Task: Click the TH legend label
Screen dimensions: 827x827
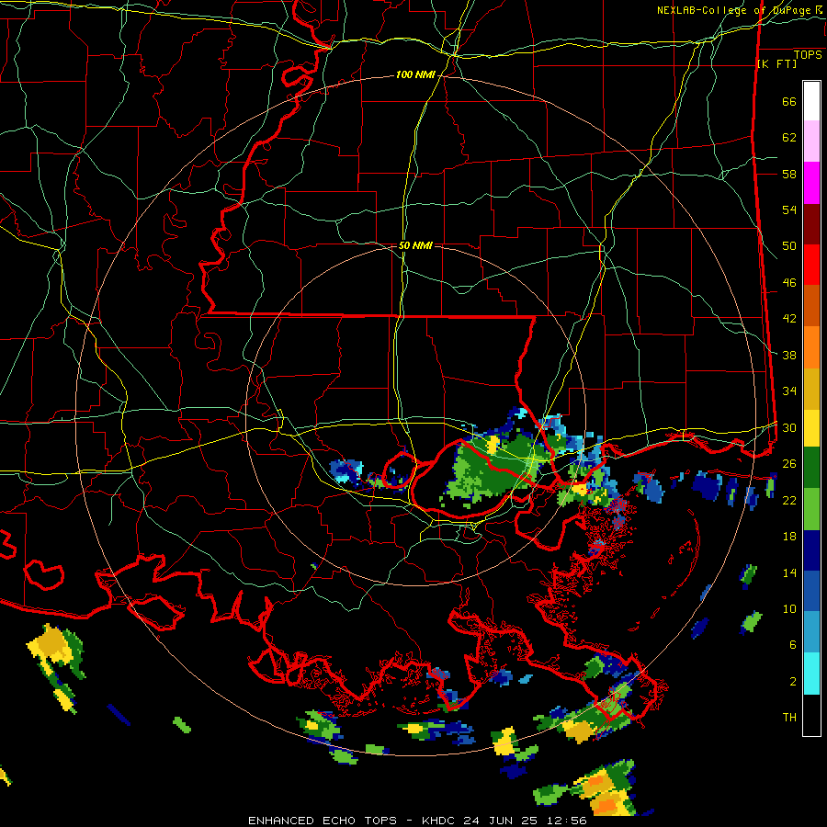Action: (789, 718)
